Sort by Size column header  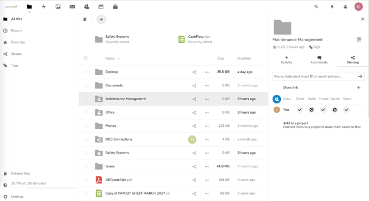221,59
